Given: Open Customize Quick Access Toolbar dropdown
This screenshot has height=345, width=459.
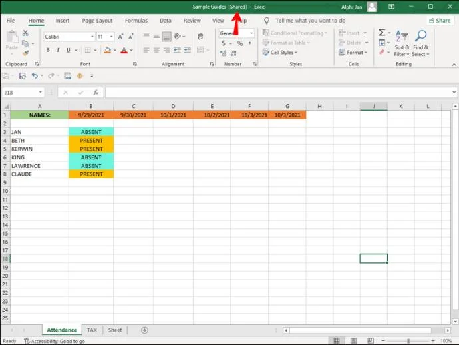Looking at the screenshot, I should pos(92,76).
